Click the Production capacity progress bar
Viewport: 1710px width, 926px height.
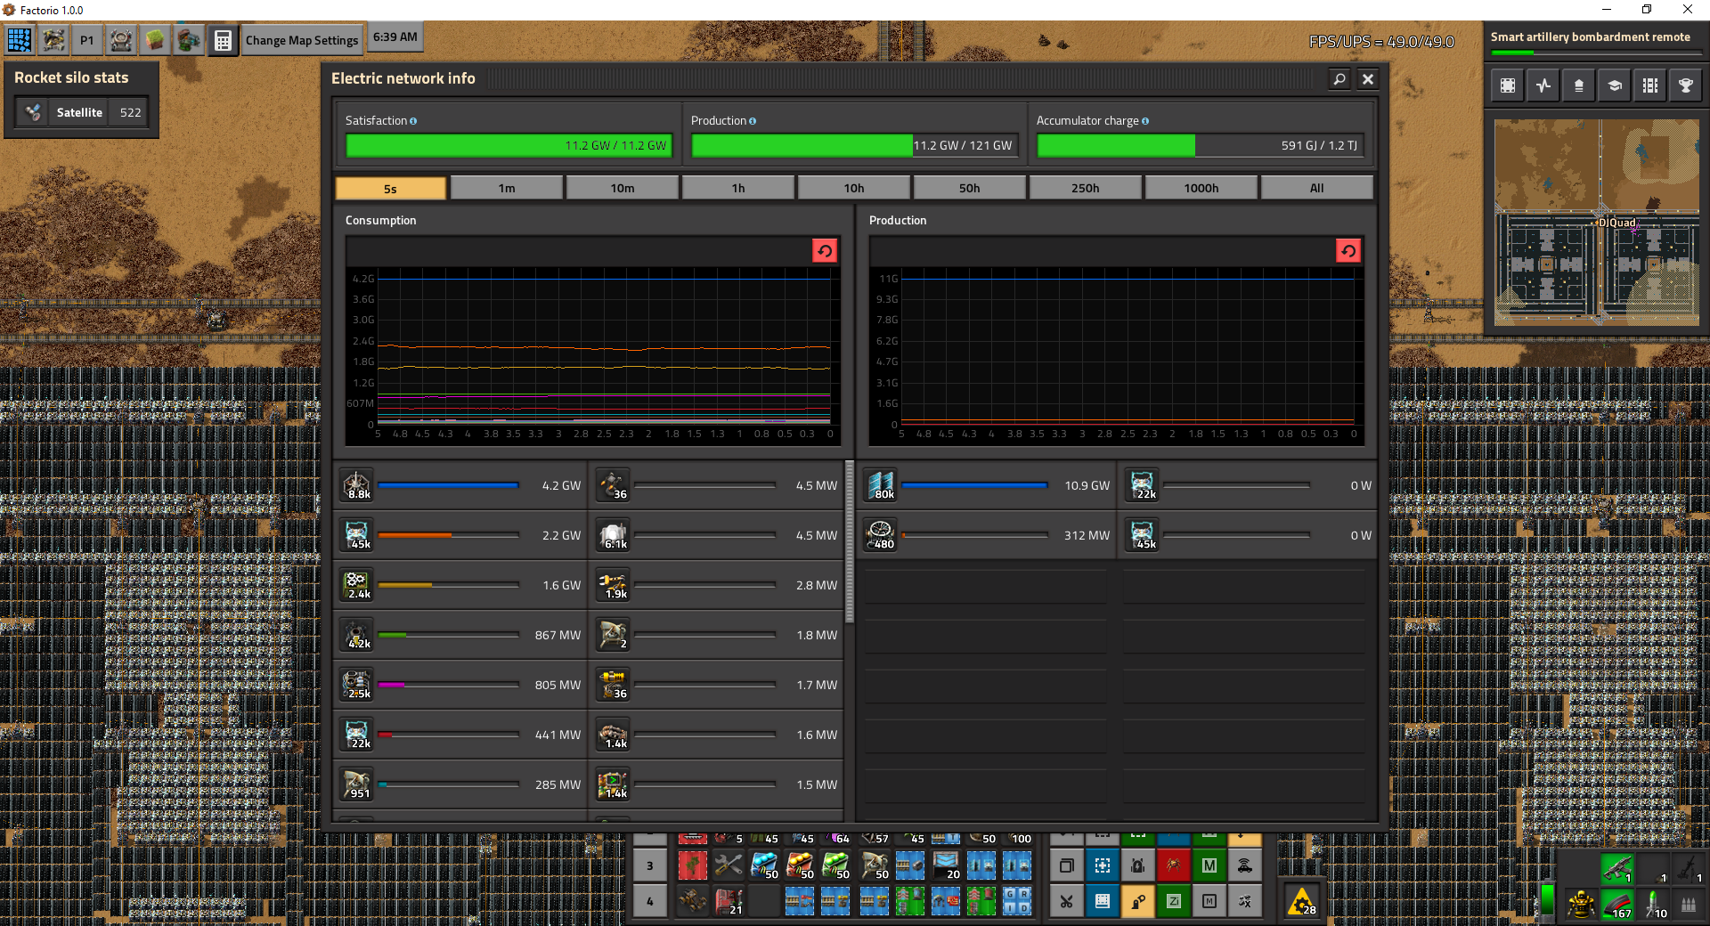853,145
